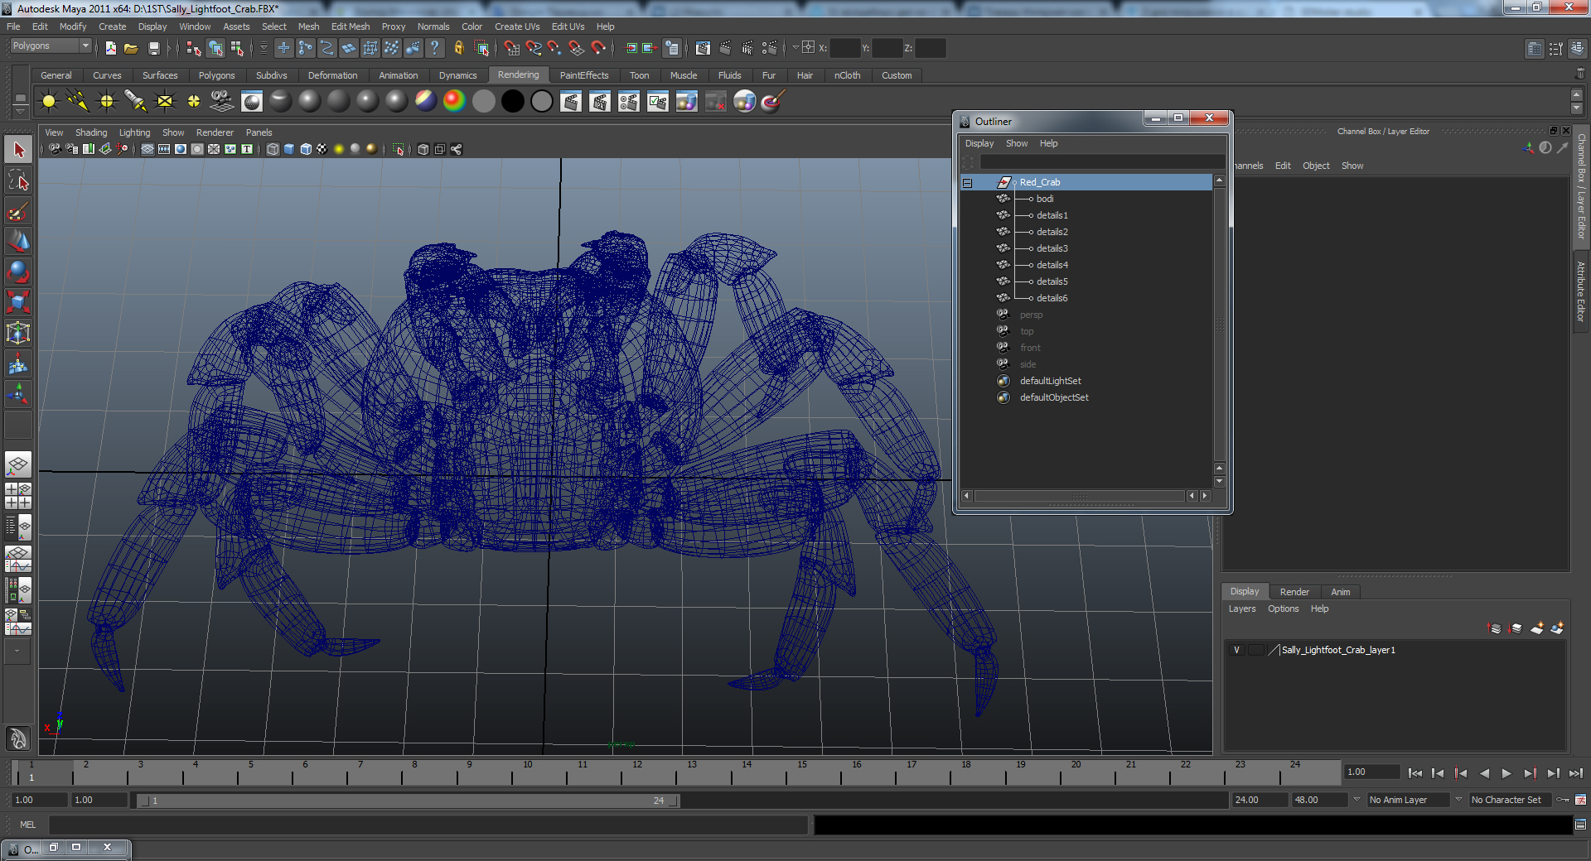Toggle auto keyframe key icon
Image resolution: width=1591 pixels, height=861 pixels.
coord(1563,800)
